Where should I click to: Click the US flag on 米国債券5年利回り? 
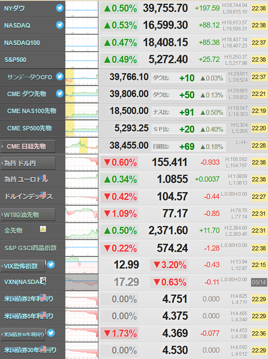43,314
